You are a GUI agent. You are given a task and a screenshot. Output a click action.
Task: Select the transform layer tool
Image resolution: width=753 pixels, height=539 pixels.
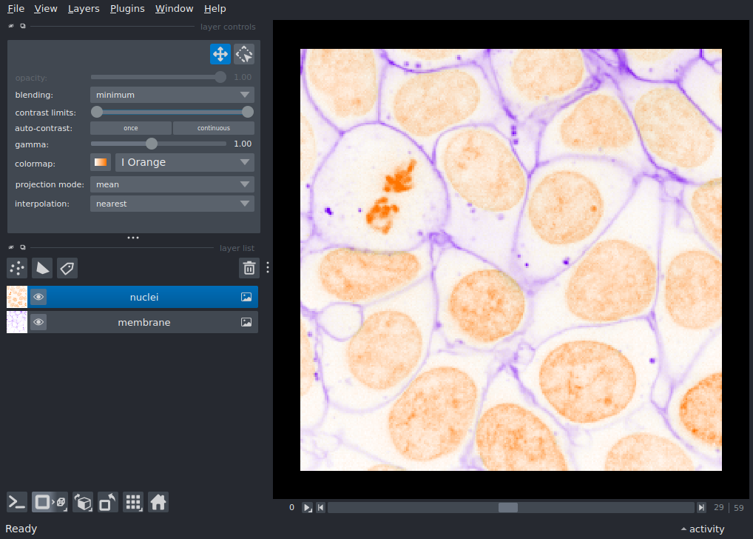[x=244, y=54]
